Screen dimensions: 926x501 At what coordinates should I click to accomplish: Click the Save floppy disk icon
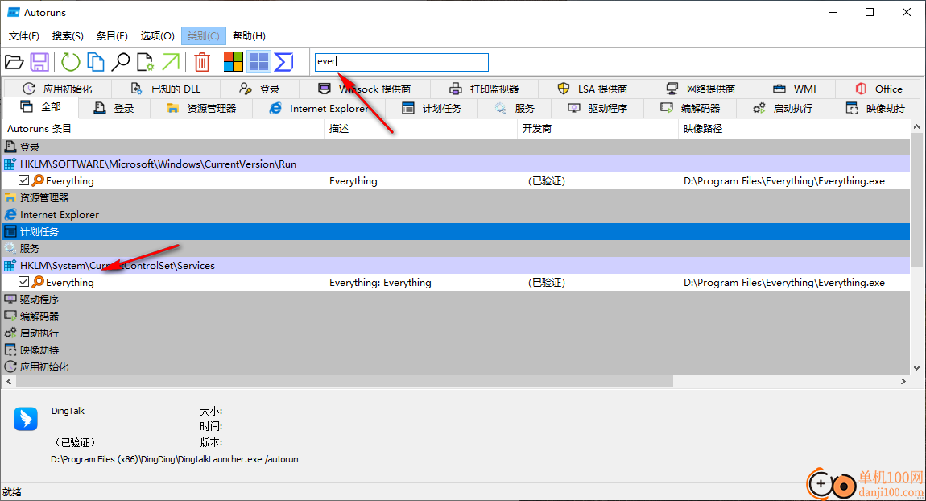[39, 62]
